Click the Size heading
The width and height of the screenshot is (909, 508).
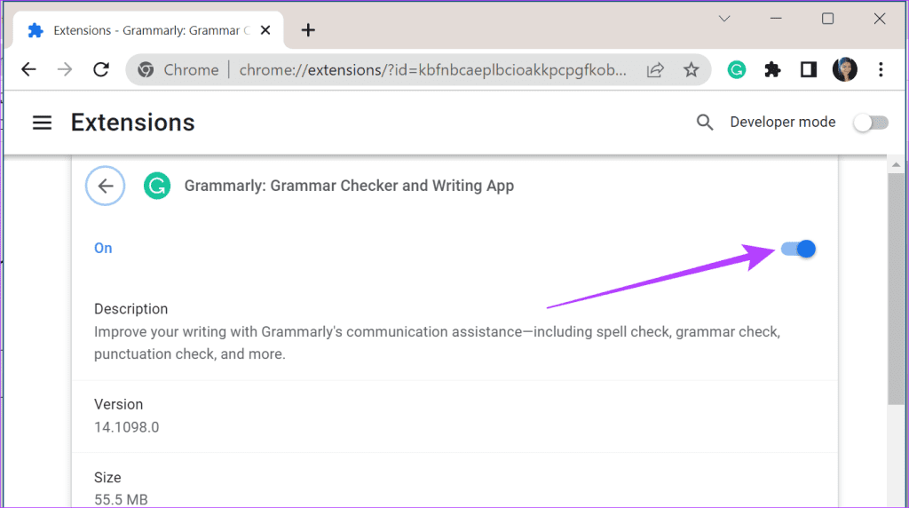tap(107, 477)
